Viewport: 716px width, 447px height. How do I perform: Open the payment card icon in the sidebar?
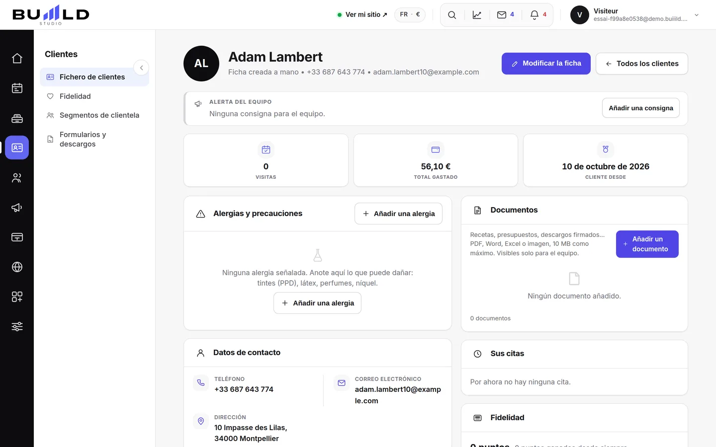coord(17,237)
